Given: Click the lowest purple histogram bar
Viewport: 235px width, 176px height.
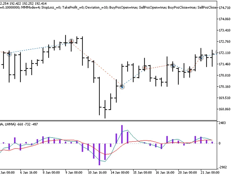Looking at the screenshot, I should pyautogui.click(x=99, y=154).
